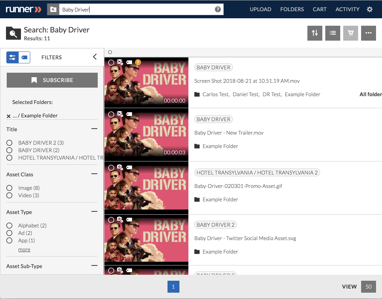Click video type icon on New Trailer asset
382x299 pixels.
click(120, 114)
